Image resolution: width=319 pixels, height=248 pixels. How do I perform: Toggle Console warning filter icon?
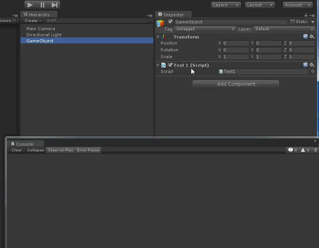(305, 150)
